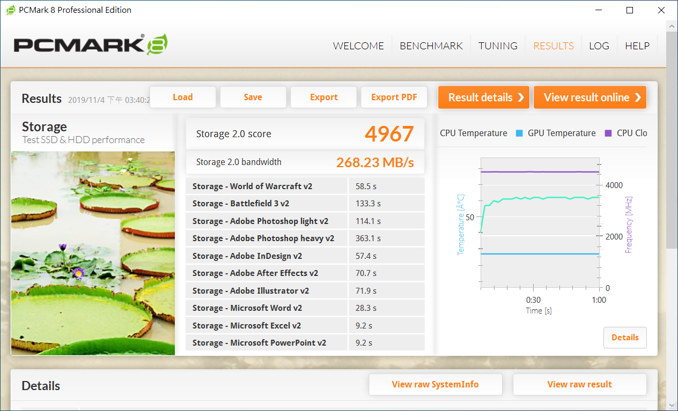
Task: Select the Adobe After Effects v2 row
Action: (x=305, y=273)
